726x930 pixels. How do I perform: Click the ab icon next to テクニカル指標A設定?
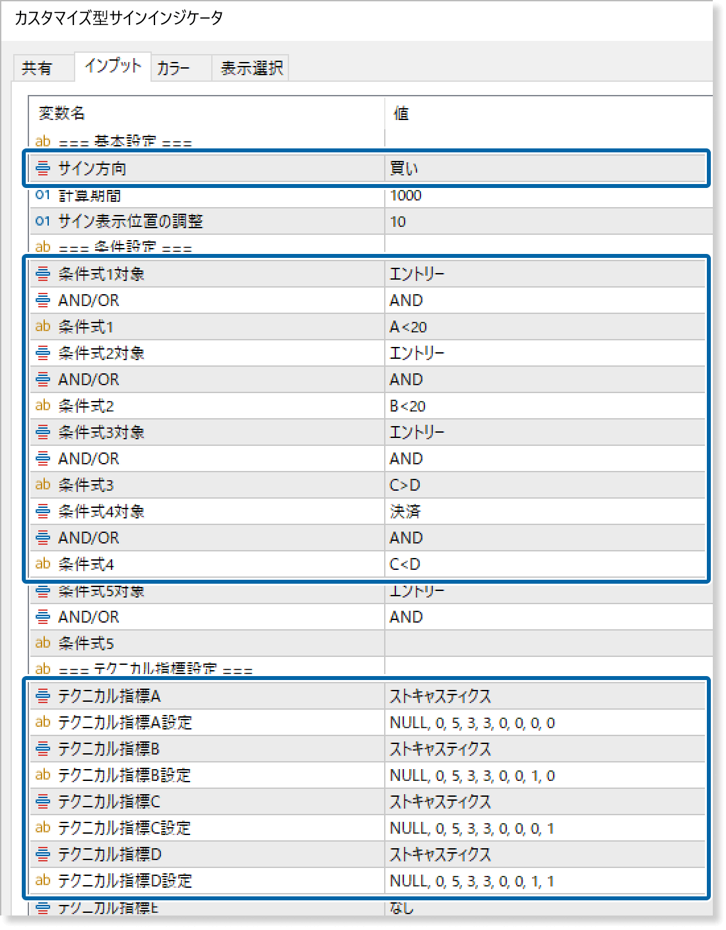point(42,722)
